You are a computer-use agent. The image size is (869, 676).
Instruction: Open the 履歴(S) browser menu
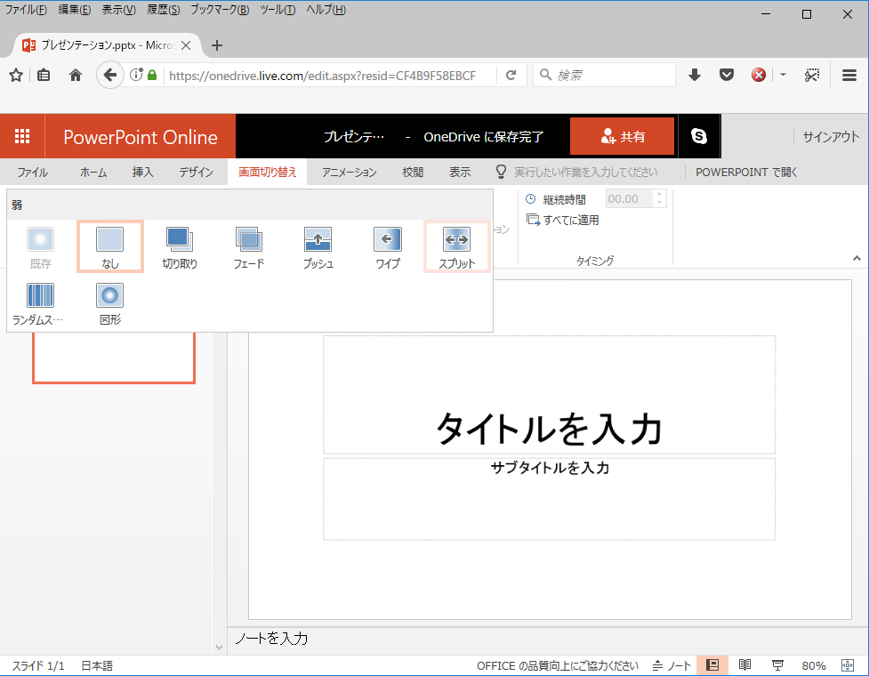[x=163, y=10]
